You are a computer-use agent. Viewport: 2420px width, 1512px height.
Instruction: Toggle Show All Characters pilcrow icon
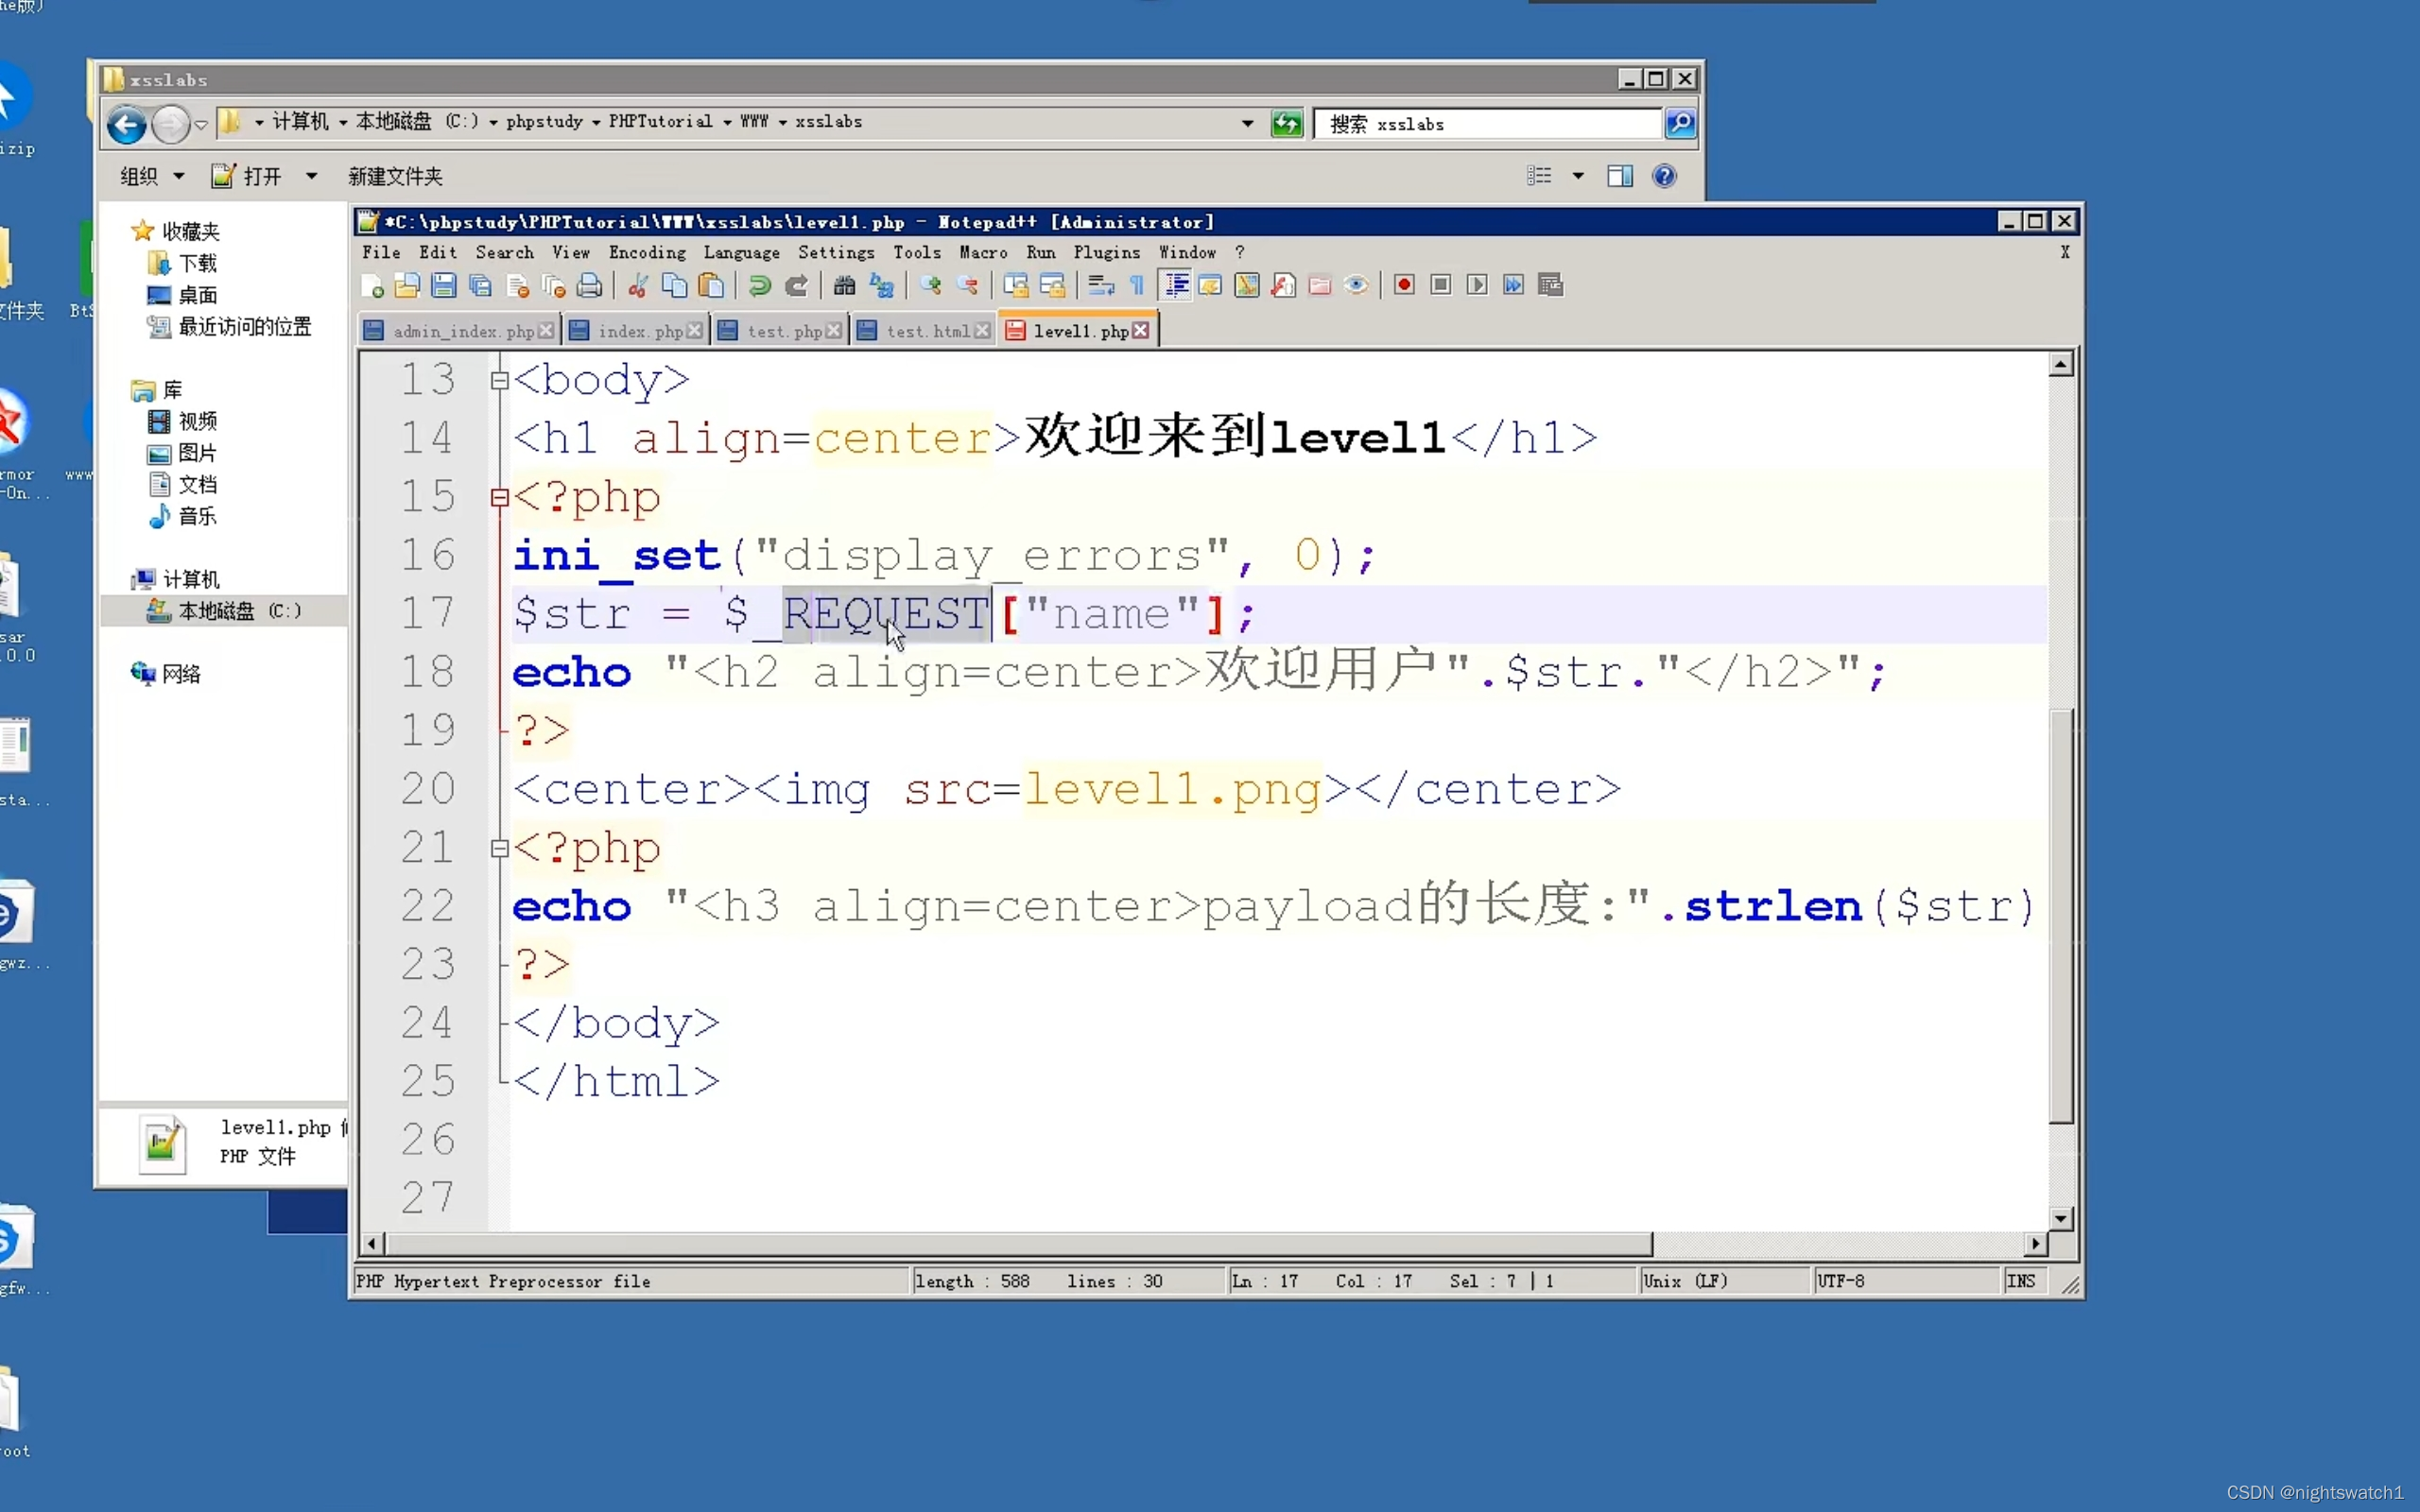coord(1137,286)
